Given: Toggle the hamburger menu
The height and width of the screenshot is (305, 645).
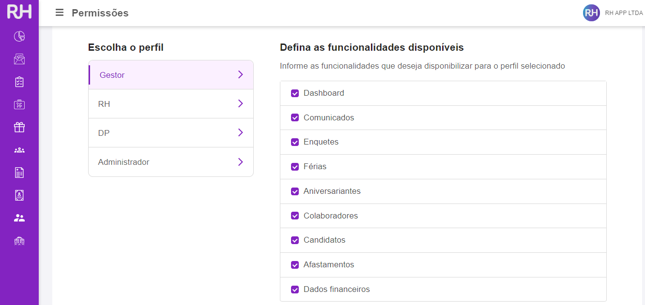Looking at the screenshot, I should (x=60, y=13).
